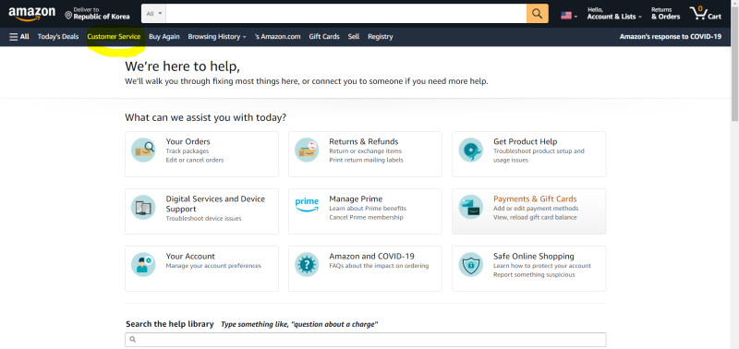Click the prime logo icon
Viewport: 739px width, 349px height.
307,204
